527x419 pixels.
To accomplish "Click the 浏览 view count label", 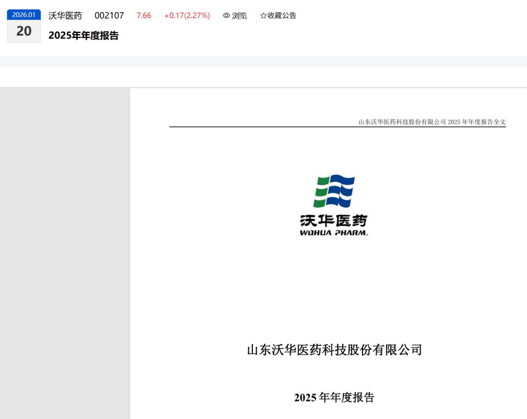I will coord(239,16).
